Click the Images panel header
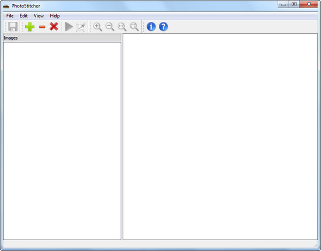This screenshot has height=251, width=321. click(62, 38)
